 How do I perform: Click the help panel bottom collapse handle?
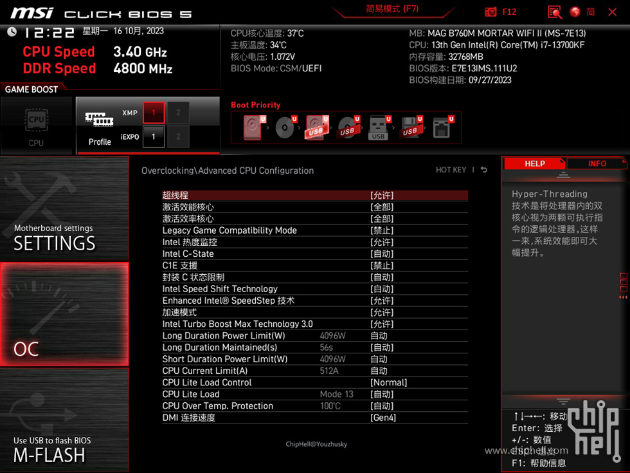(x=563, y=402)
